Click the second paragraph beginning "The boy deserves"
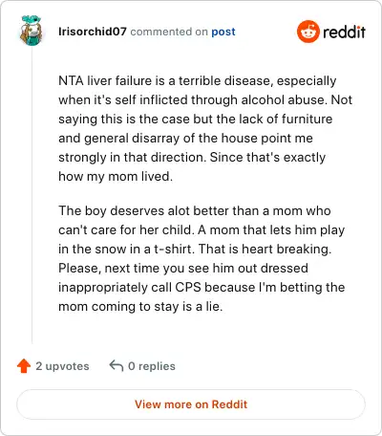 (x=202, y=258)
